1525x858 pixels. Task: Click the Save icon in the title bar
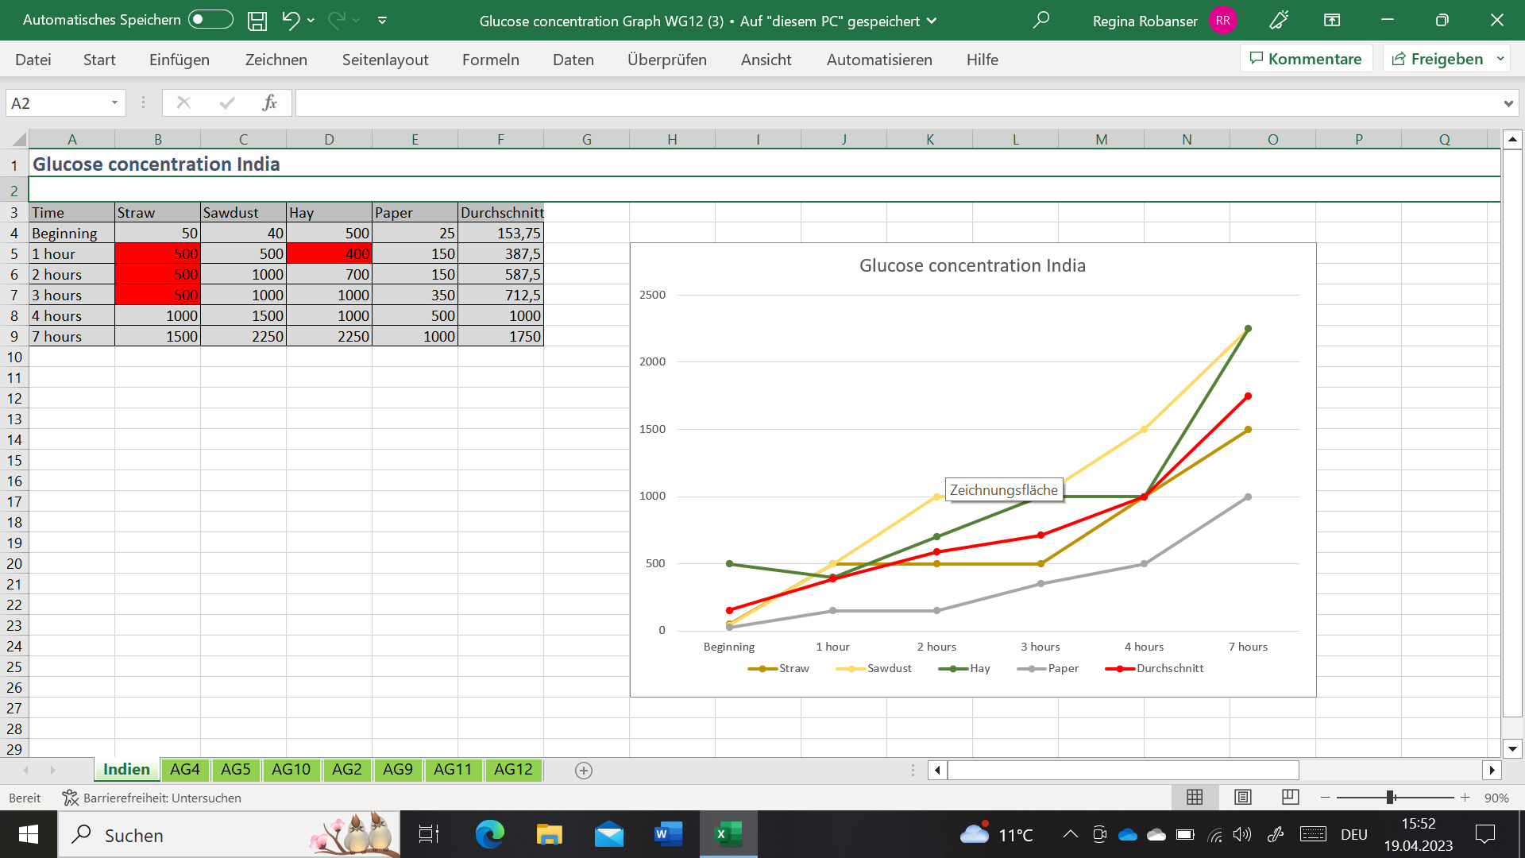pos(257,21)
